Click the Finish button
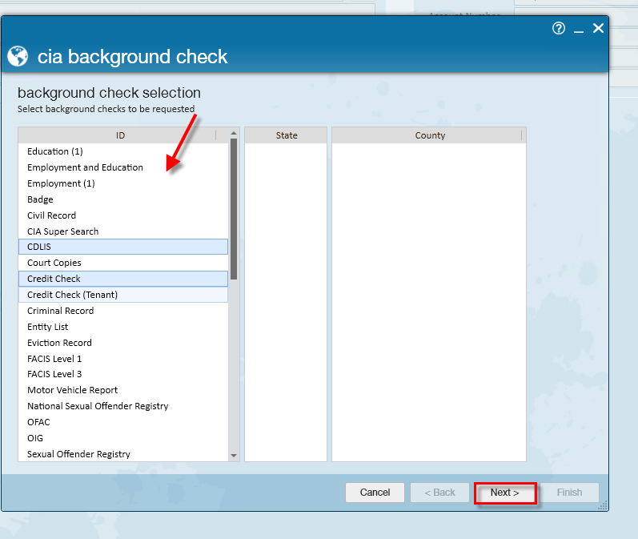Screen dimensions: 638x539 (x=570, y=493)
